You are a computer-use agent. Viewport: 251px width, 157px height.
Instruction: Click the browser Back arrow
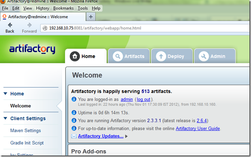[x=10, y=25]
